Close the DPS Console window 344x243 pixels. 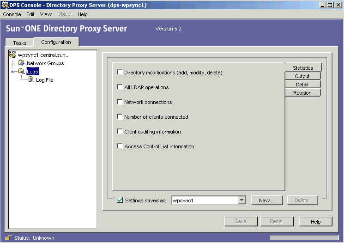pos(338,5)
